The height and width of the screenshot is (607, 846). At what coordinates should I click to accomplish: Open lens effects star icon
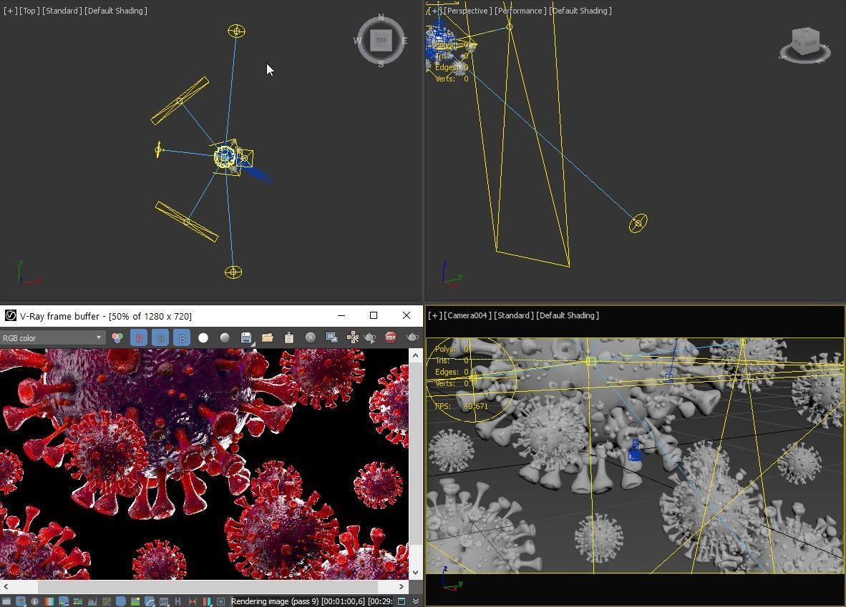coord(220,601)
